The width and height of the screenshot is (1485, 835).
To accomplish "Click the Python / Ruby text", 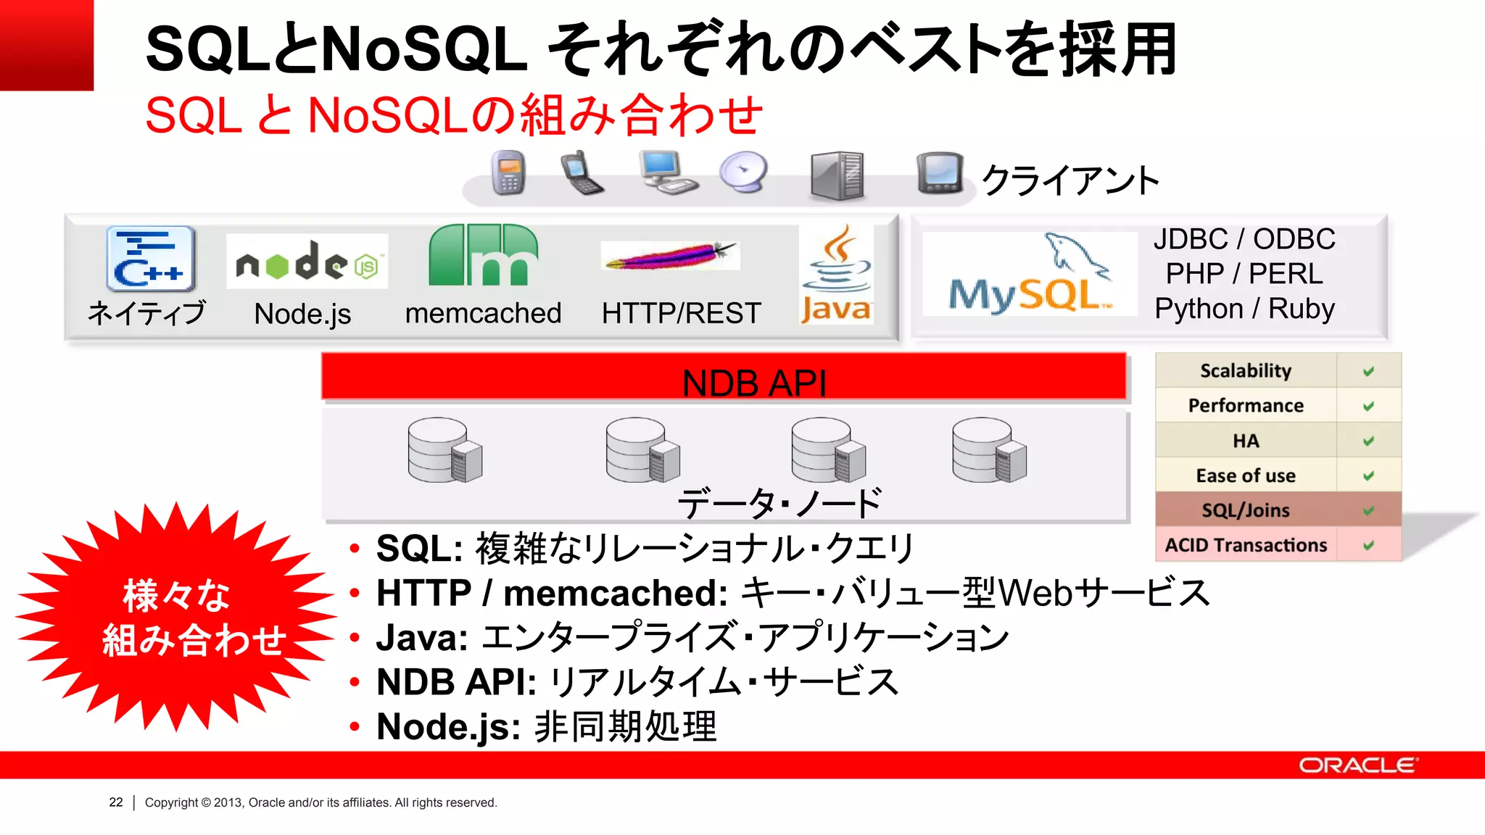I will (x=1244, y=309).
